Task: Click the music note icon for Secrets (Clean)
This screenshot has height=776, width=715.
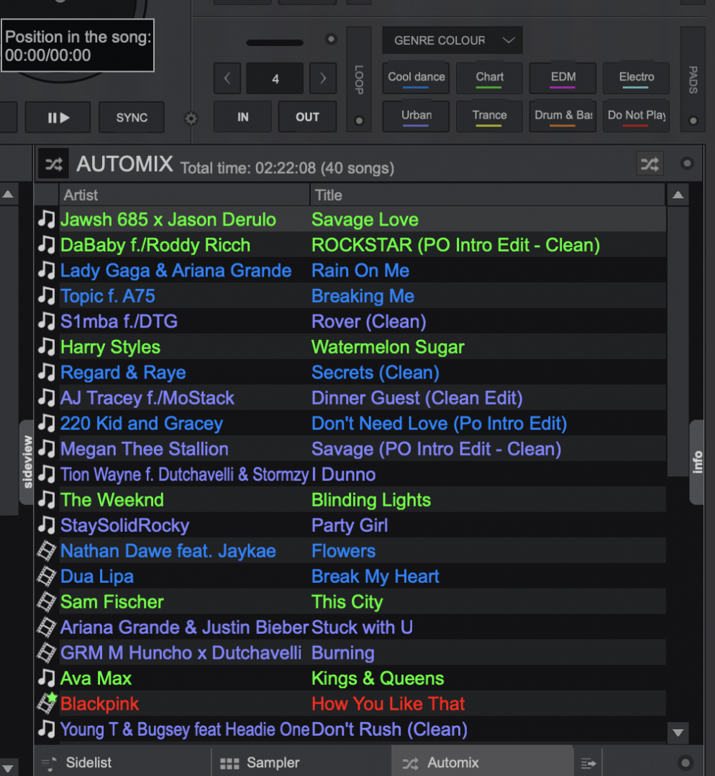Action: point(47,371)
